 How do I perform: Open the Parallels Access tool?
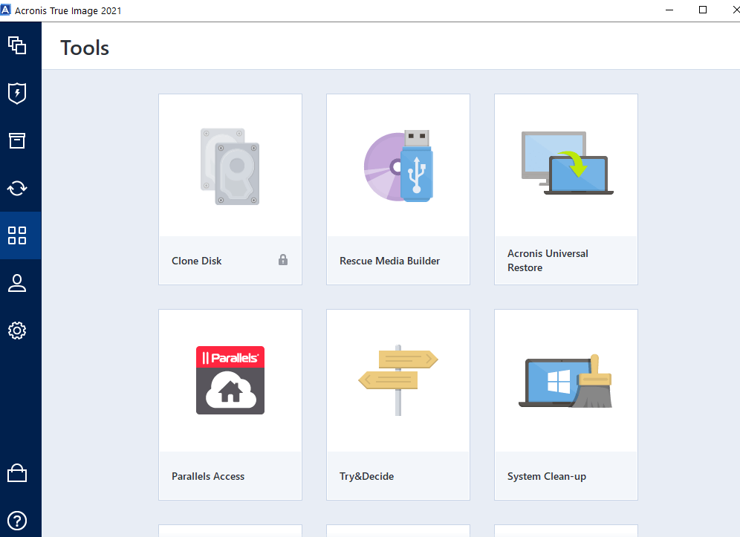(x=230, y=405)
